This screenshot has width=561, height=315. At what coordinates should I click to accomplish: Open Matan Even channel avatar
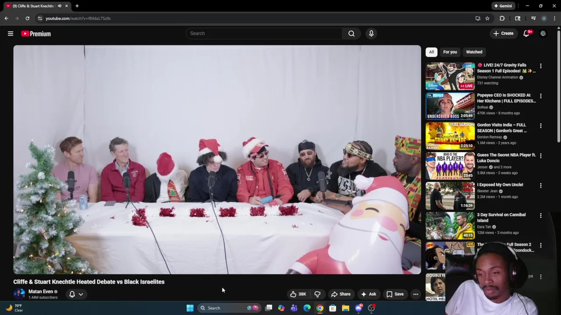19,294
